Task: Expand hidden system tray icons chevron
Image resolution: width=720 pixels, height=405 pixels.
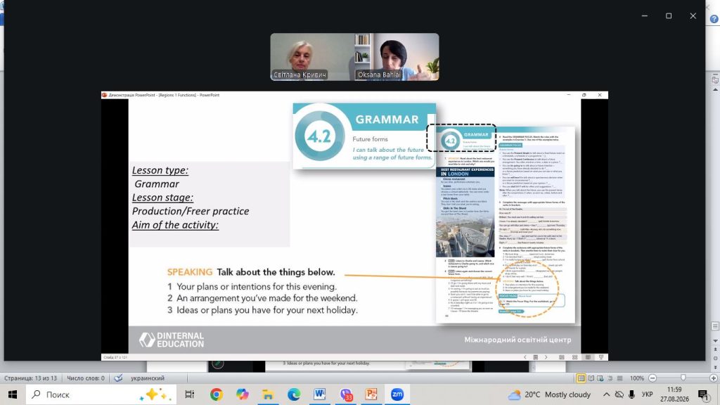Action: click(x=607, y=394)
